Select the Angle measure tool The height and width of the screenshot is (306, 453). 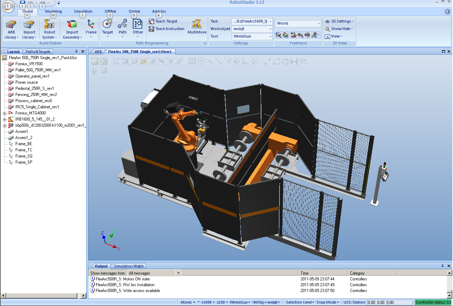coord(276,61)
